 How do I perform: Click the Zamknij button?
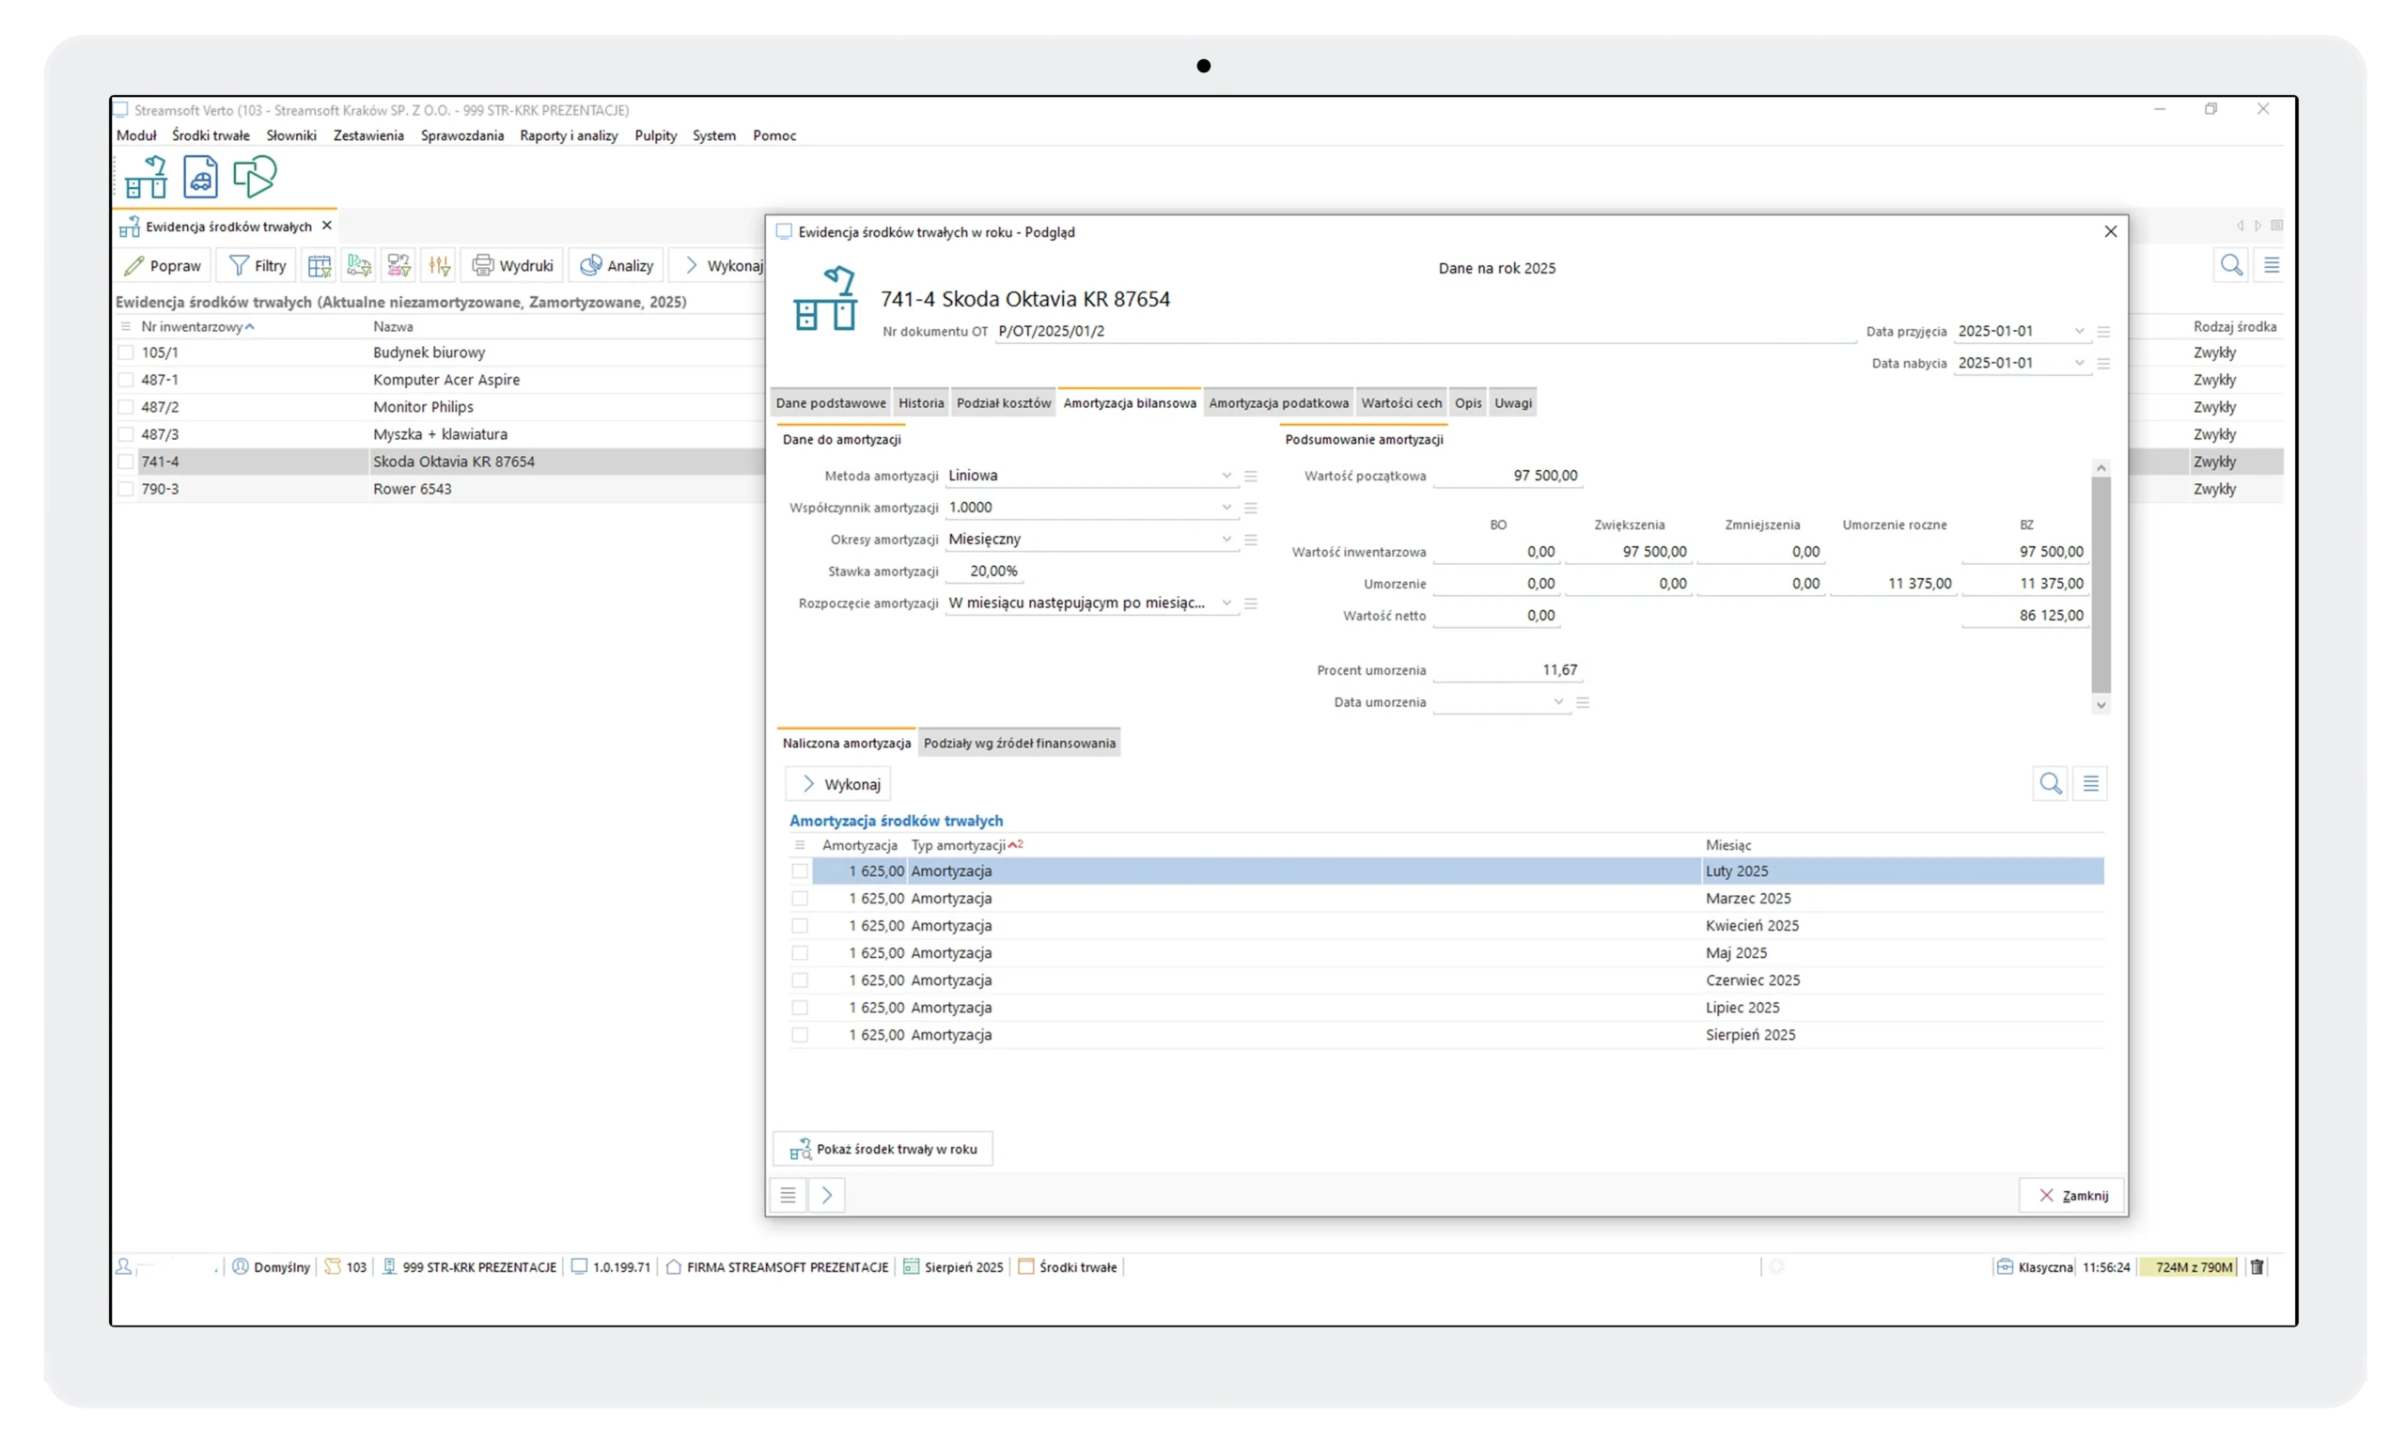(x=2071, y=1195)
